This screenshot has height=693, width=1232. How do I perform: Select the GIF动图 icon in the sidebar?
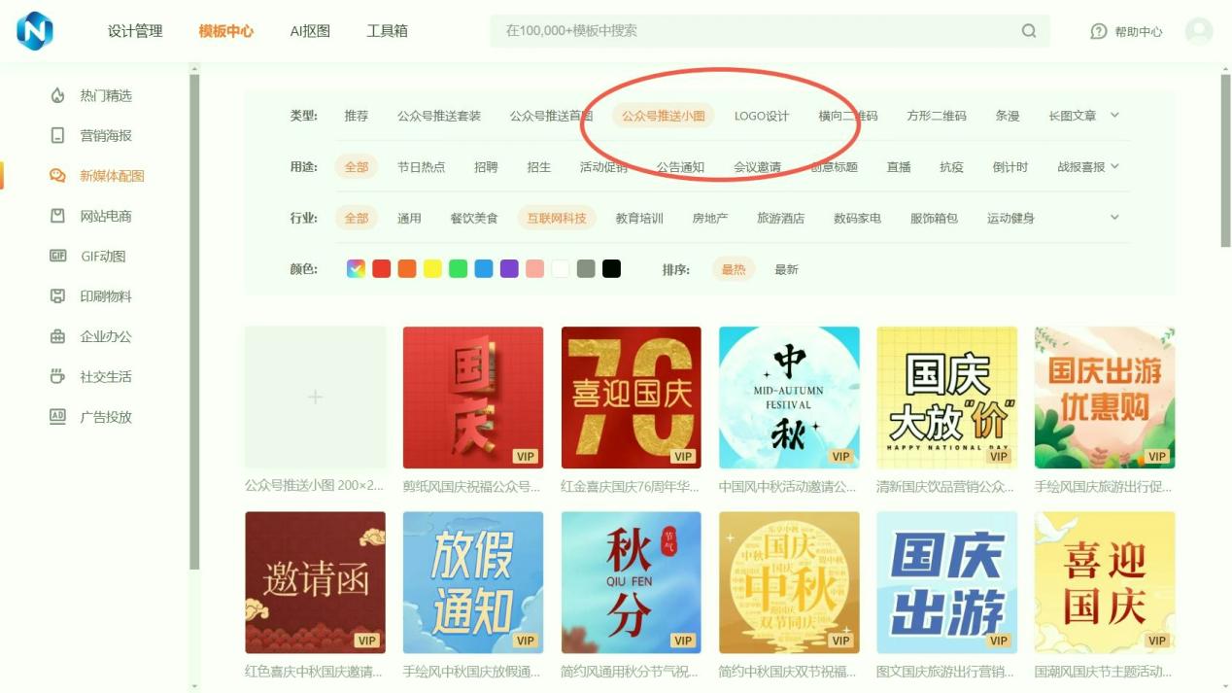(57, 256)
